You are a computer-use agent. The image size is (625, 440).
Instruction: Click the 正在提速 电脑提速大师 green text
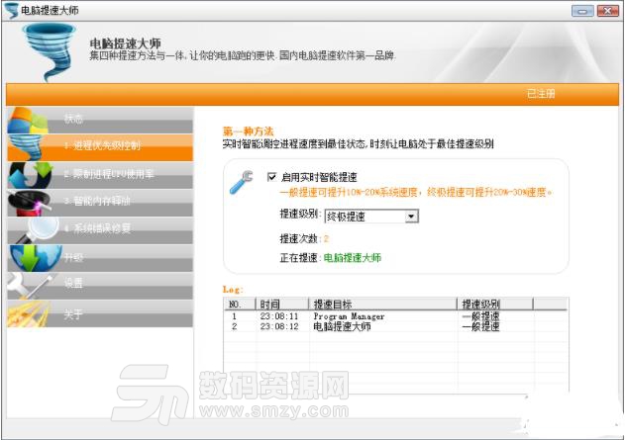(x=353, y=258)
